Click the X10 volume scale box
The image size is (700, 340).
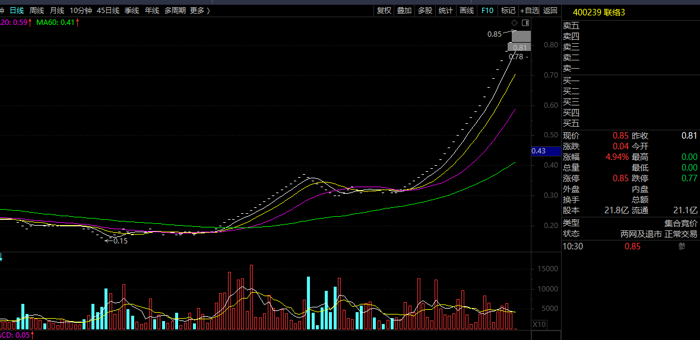pyautogui.click(x=539, y=325)
